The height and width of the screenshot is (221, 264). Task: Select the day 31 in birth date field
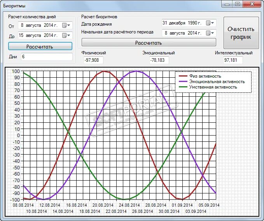click(165, 23)
